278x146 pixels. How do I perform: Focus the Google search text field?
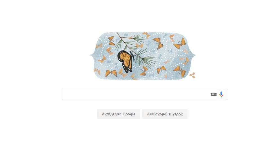[x=136, y=94]
